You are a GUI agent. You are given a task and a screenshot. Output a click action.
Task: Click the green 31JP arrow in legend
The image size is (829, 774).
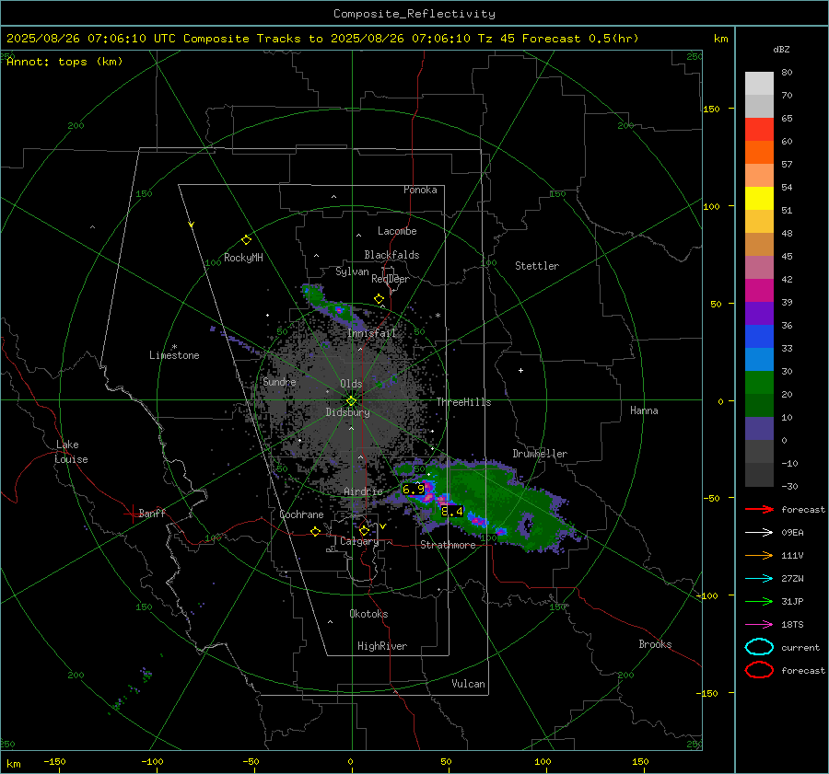(x=759, y=601)
